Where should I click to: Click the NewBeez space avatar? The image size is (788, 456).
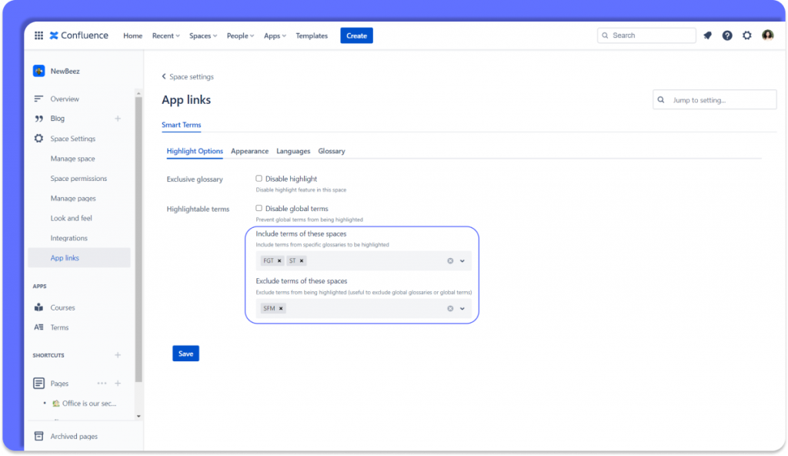click(38, 70)
